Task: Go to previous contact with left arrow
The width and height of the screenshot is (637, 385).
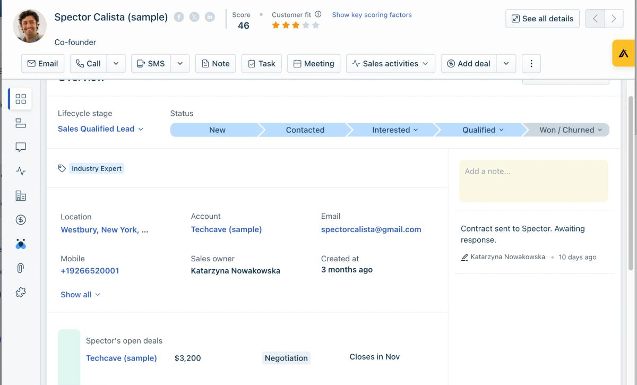Action: (x=595, y=19)
